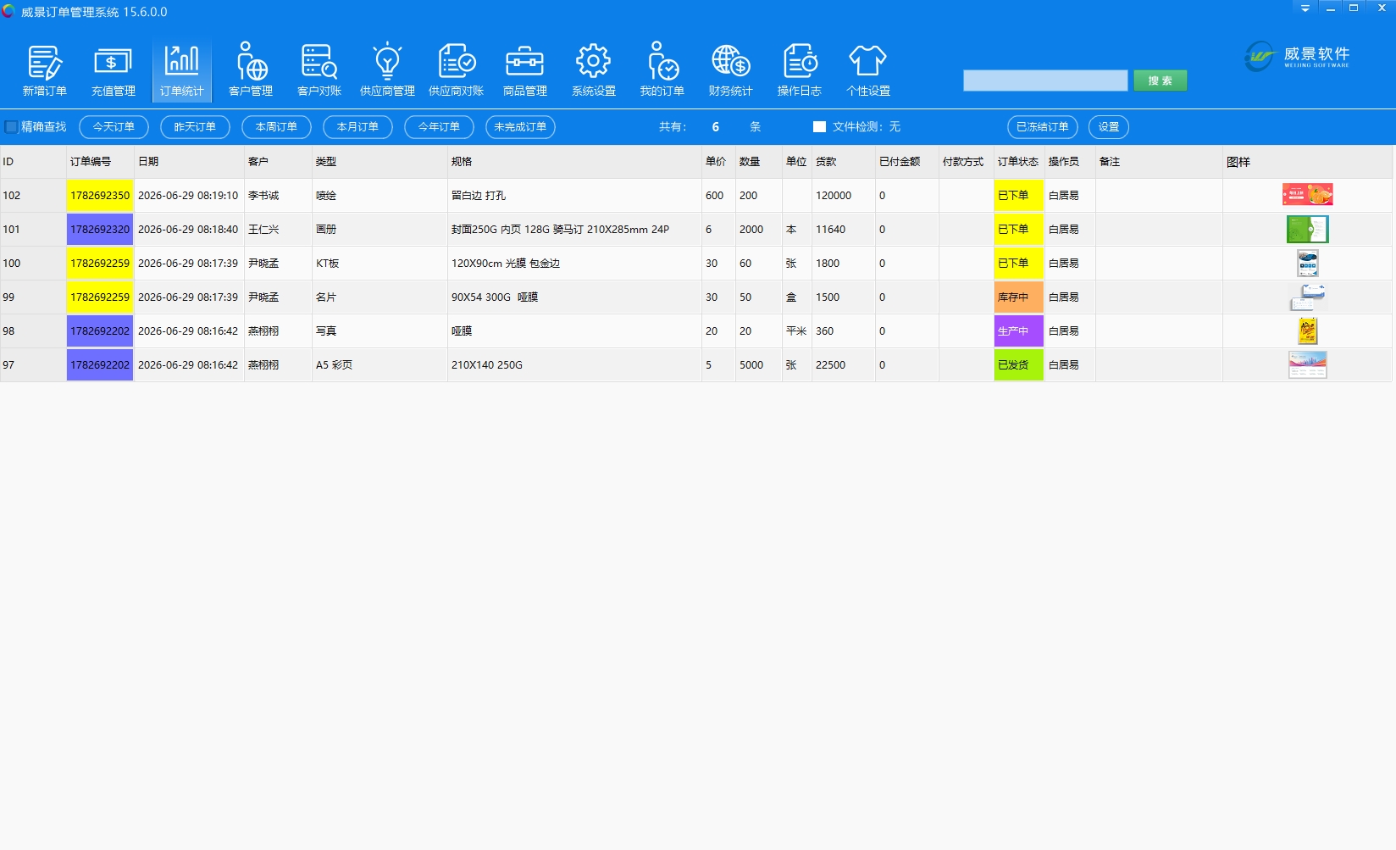Viewport: 1396px width, 850px height.
Task: Select the 订单统计 order statistics icon
Action: coord(181,70)
